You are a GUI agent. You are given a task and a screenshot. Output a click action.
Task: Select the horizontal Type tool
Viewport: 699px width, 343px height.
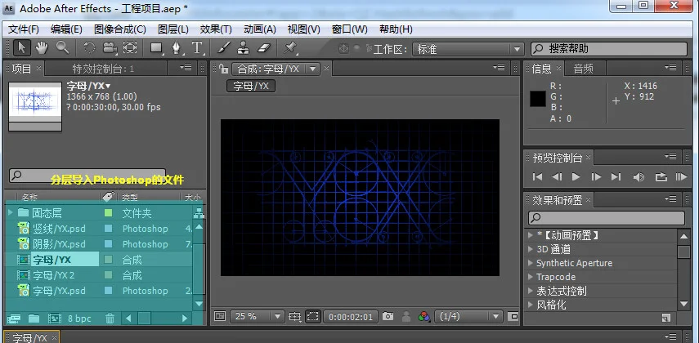(197, 48)
